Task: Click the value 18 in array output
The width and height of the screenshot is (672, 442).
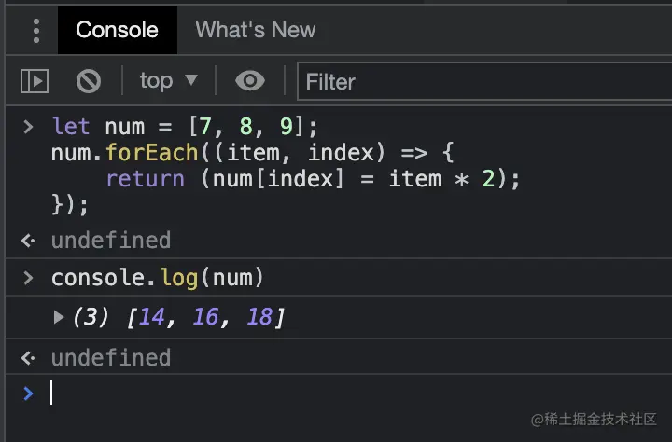Action: point(259,318)
